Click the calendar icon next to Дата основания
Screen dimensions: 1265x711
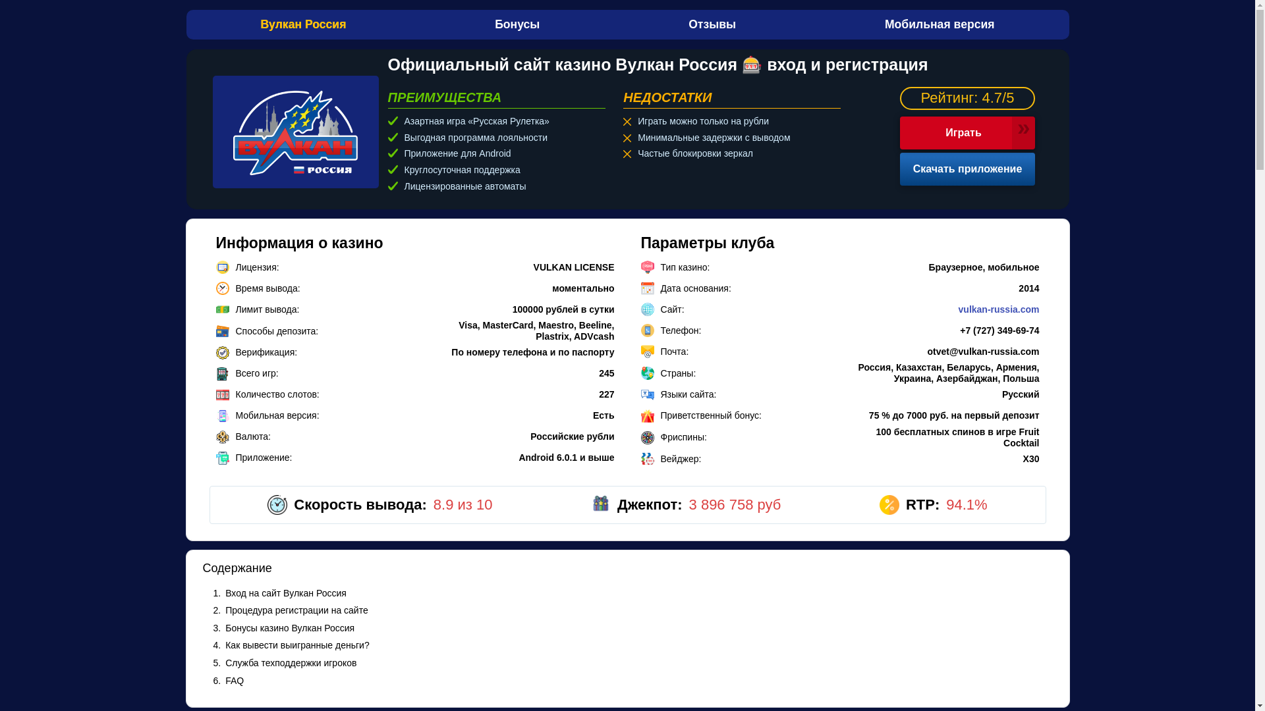(x=648, y=288)
